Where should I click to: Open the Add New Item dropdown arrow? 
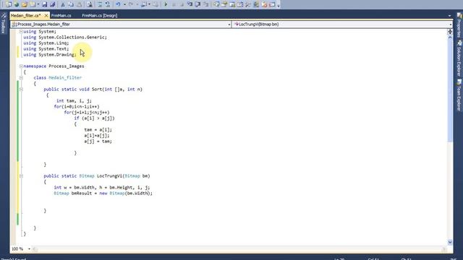click(38, 4)
